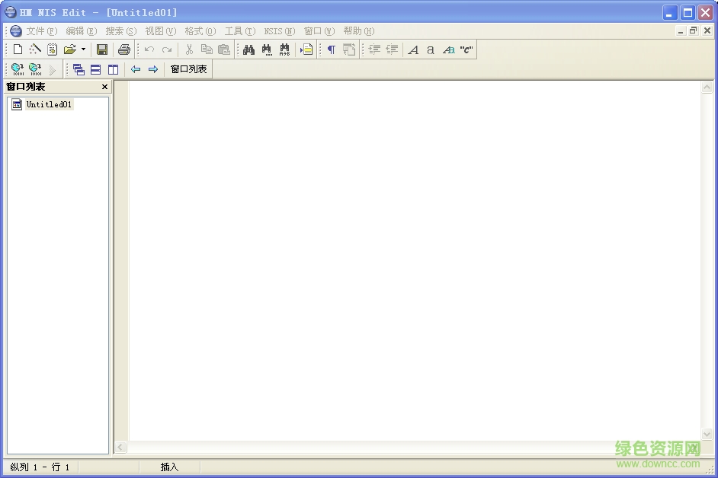The width and height of the screenshot is (718, 478).
Task: Create a new script file
Action: (x=17, y=49)
